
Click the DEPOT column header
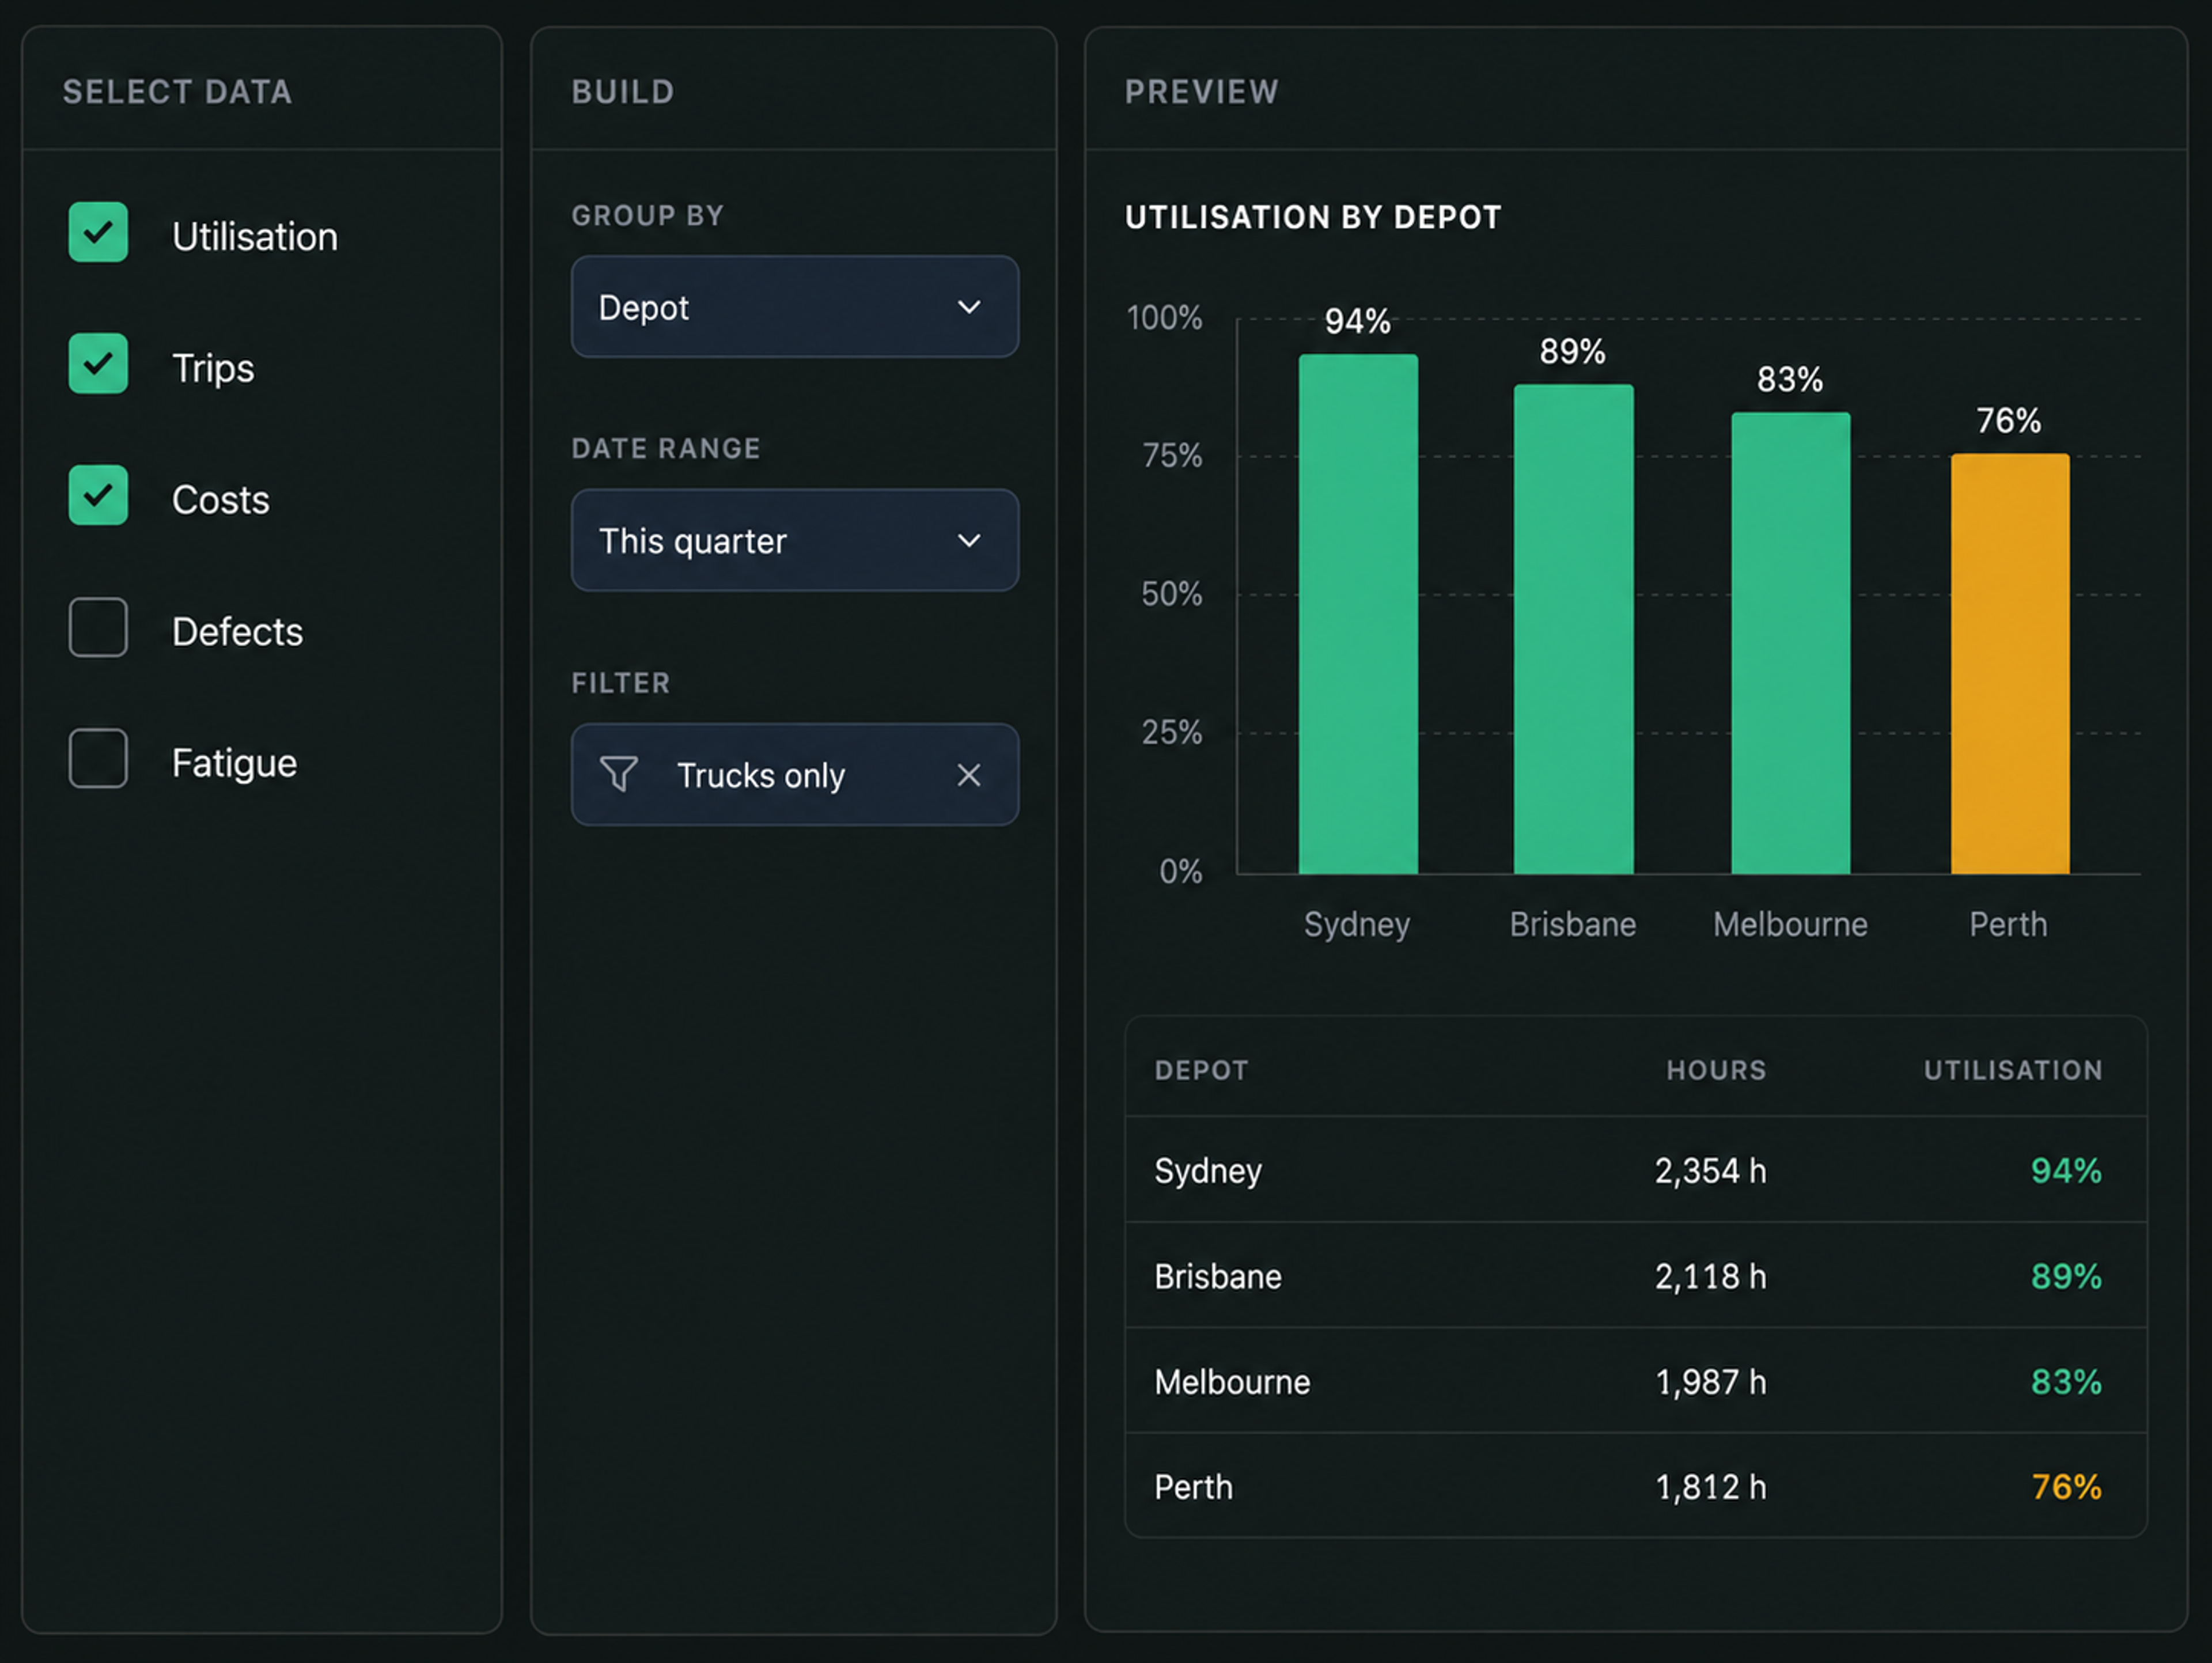click(1201, 1070)
